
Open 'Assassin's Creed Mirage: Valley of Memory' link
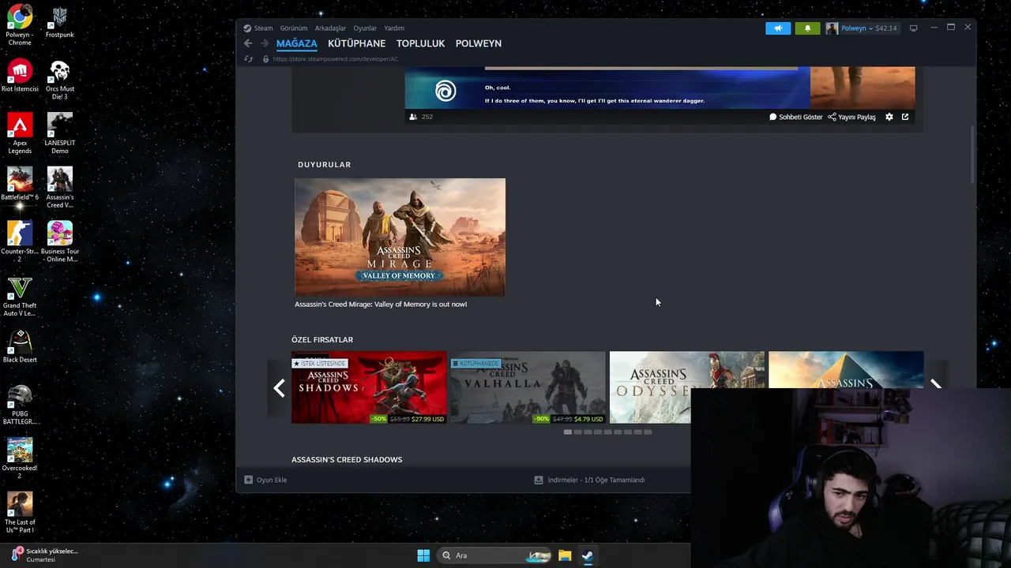point(381,304)
